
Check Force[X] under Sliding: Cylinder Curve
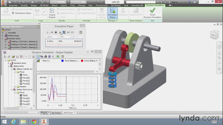(x=21, y=78)
